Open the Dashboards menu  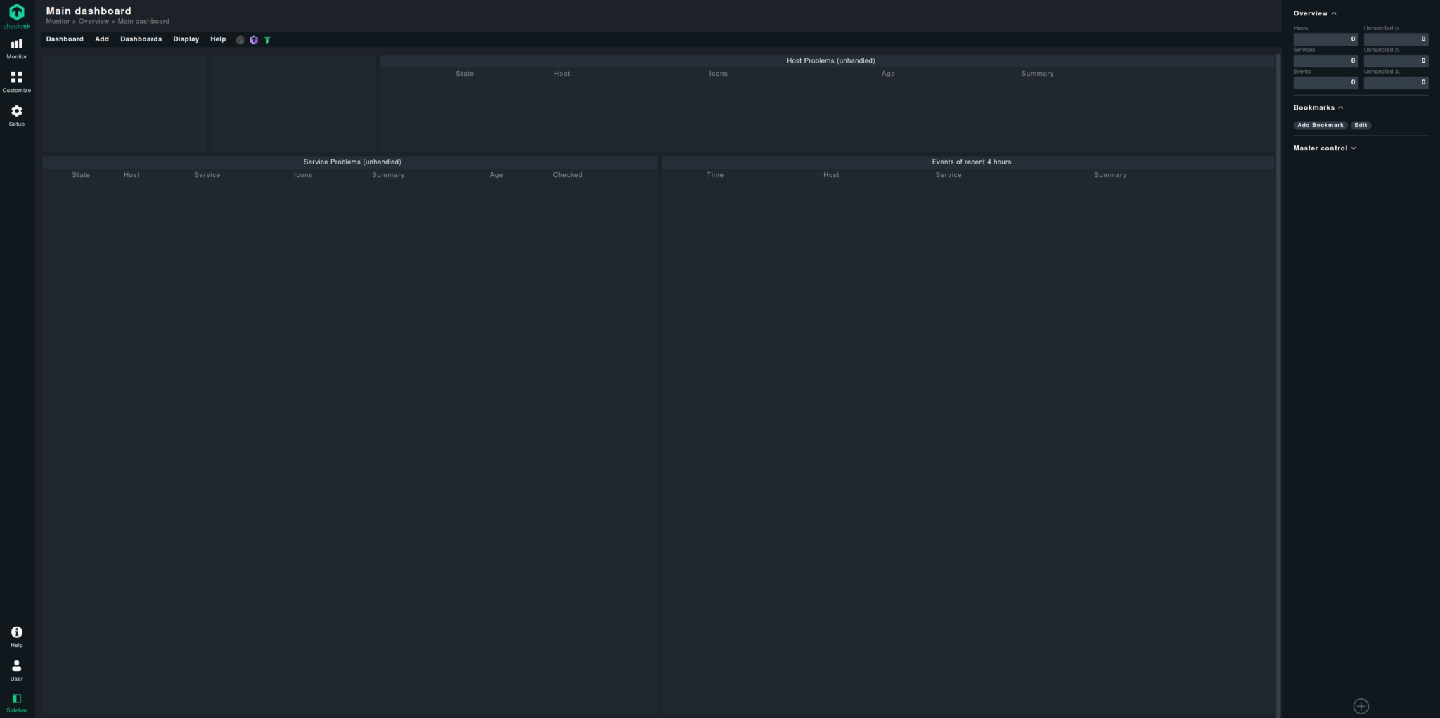pos(141,39)
